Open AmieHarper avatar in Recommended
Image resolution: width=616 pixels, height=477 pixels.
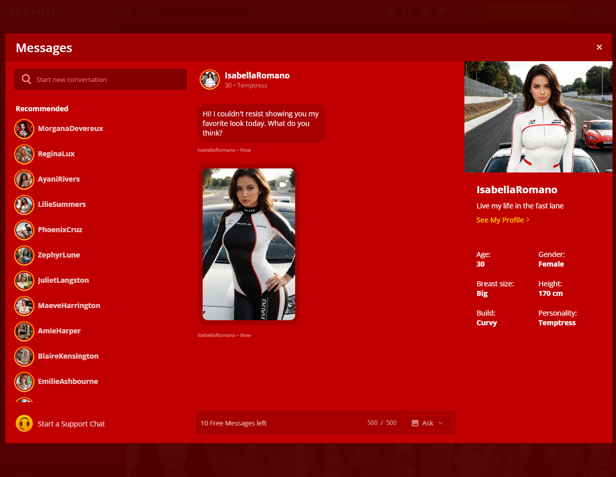click(x=24, y=331)
